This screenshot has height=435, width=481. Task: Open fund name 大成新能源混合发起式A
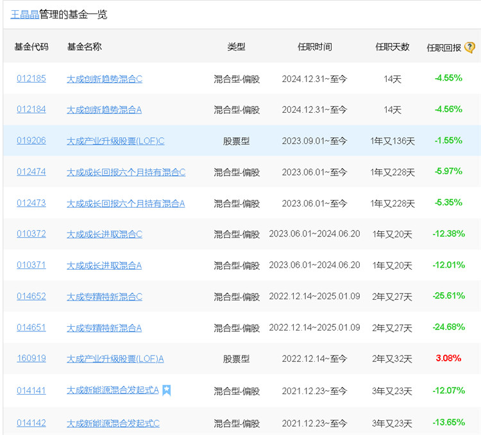tap(113, 390)
